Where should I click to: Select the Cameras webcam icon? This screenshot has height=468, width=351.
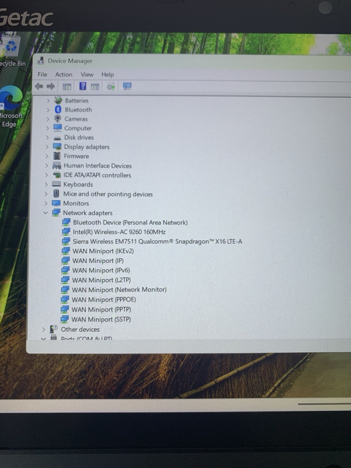point(58,118)
